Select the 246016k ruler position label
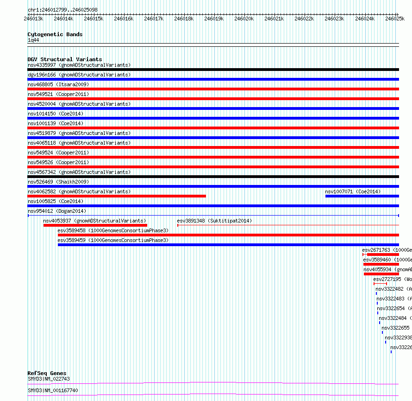 (x=124, y=19)
